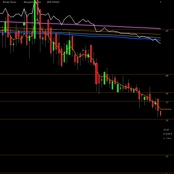Click the 11 price axis label
Viewport: 174px width, 174px height.
[x=167, y=157]
